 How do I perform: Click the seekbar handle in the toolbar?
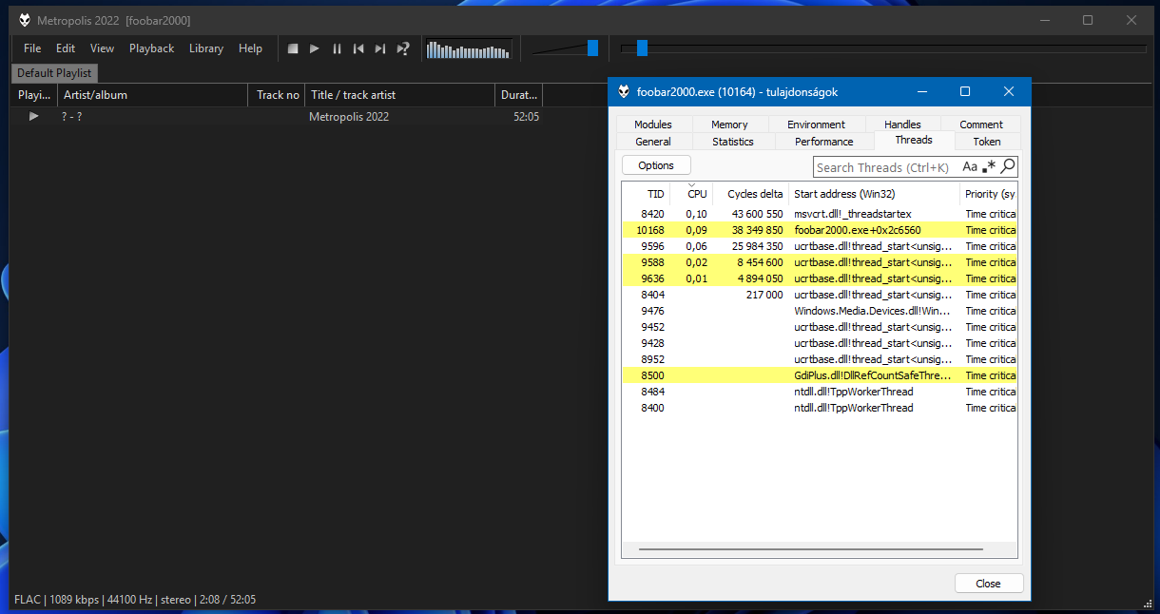(x=642, y=48)
